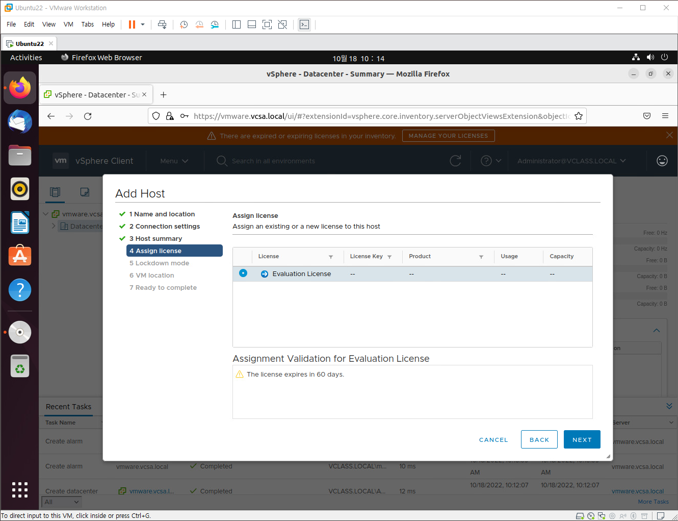Open the snapshot manager icon

[215, 24]
